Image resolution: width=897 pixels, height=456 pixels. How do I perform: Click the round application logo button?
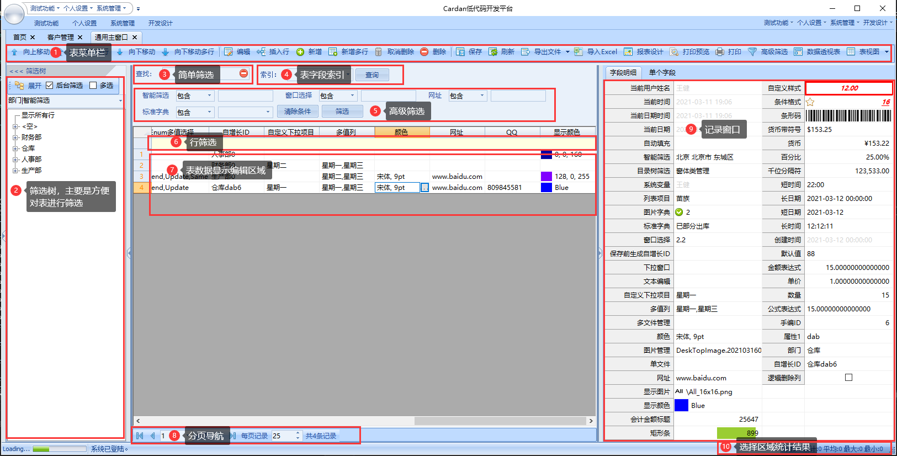14,14
